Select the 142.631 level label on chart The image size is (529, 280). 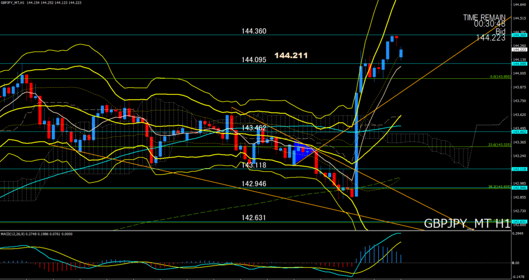[254, 218]
